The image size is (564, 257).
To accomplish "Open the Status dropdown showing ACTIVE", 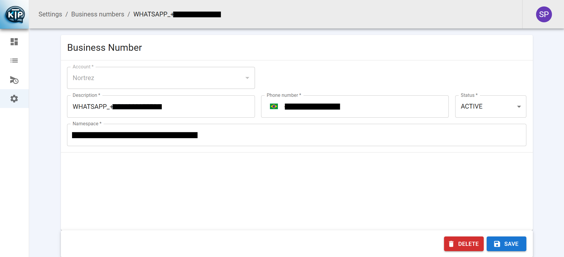I will click(x=490, y=106).
